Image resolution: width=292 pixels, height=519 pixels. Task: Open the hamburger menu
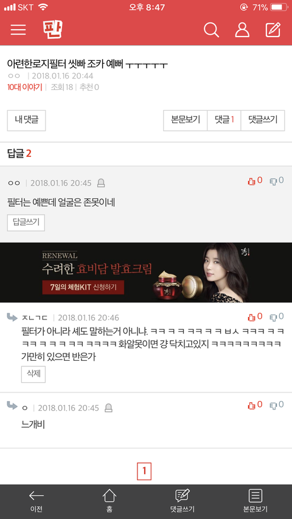(18, 29)
